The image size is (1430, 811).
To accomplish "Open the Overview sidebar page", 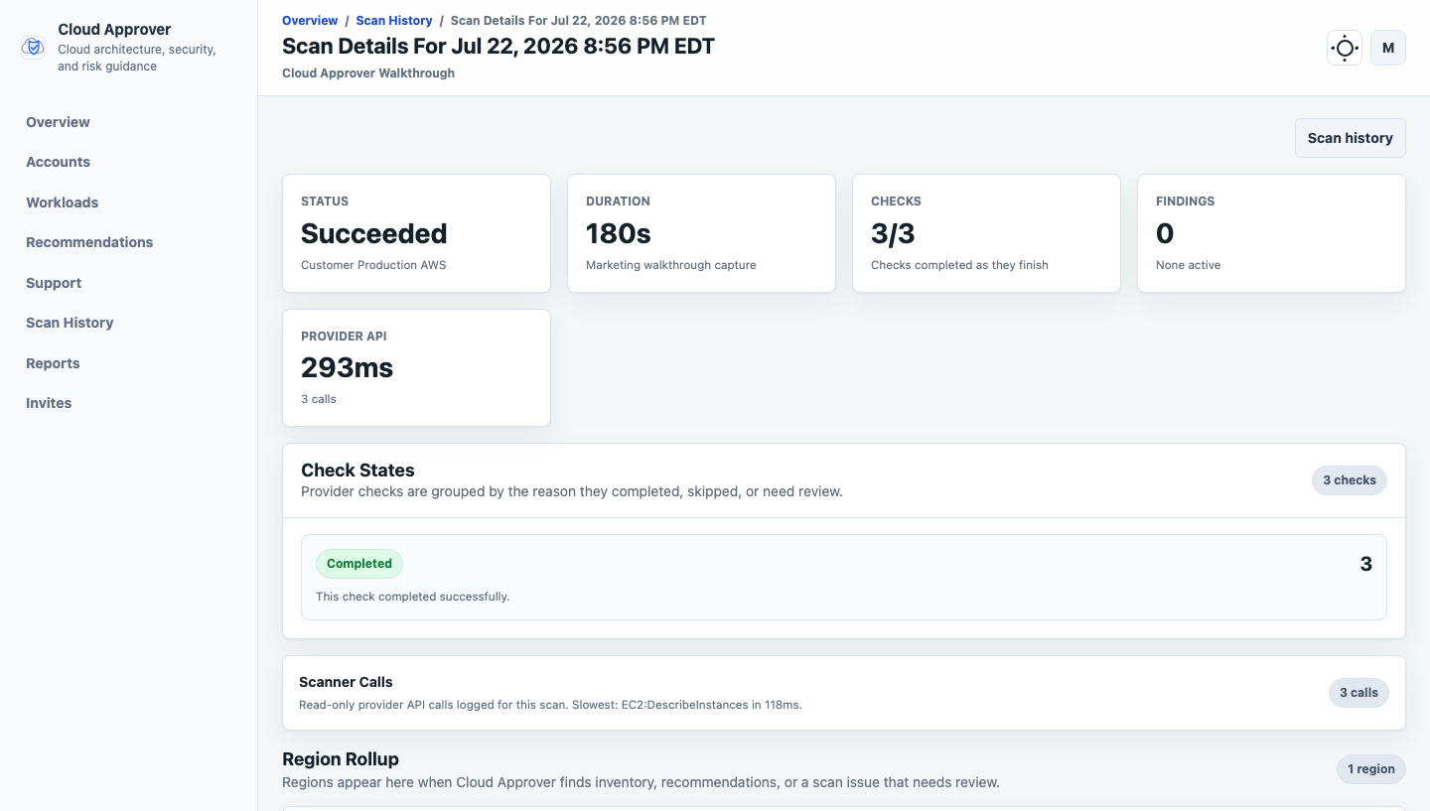I will (58, 122).
